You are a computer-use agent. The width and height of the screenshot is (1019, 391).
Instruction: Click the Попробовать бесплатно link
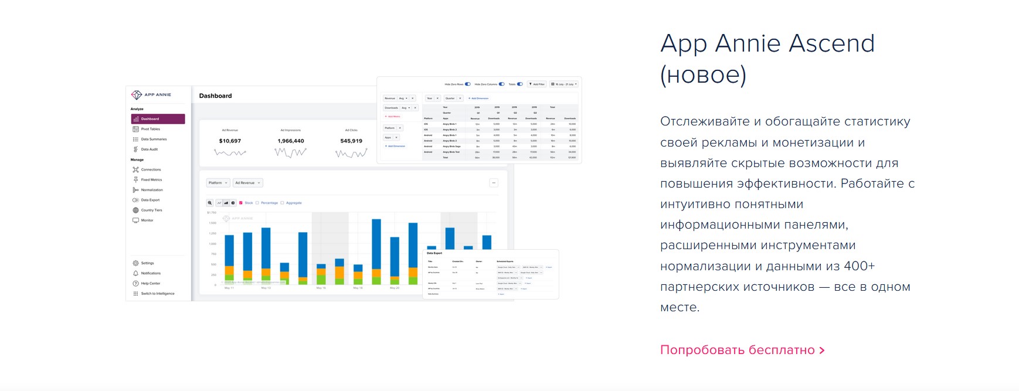[742, 350]
